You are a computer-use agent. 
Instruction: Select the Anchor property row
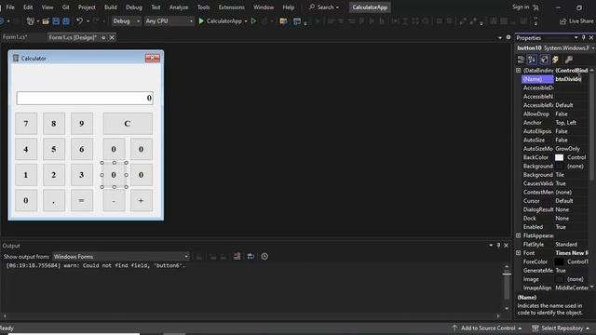click(x=555, y=123)
